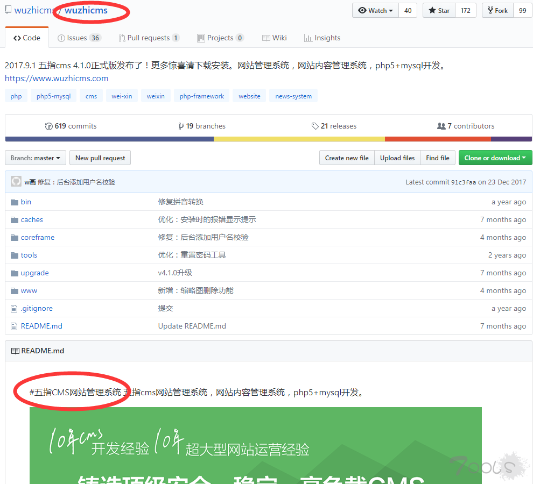This screenshot has height=484, width=533.
Task: Click the orange-red segment of language bar
Action: tap(438, 139)
